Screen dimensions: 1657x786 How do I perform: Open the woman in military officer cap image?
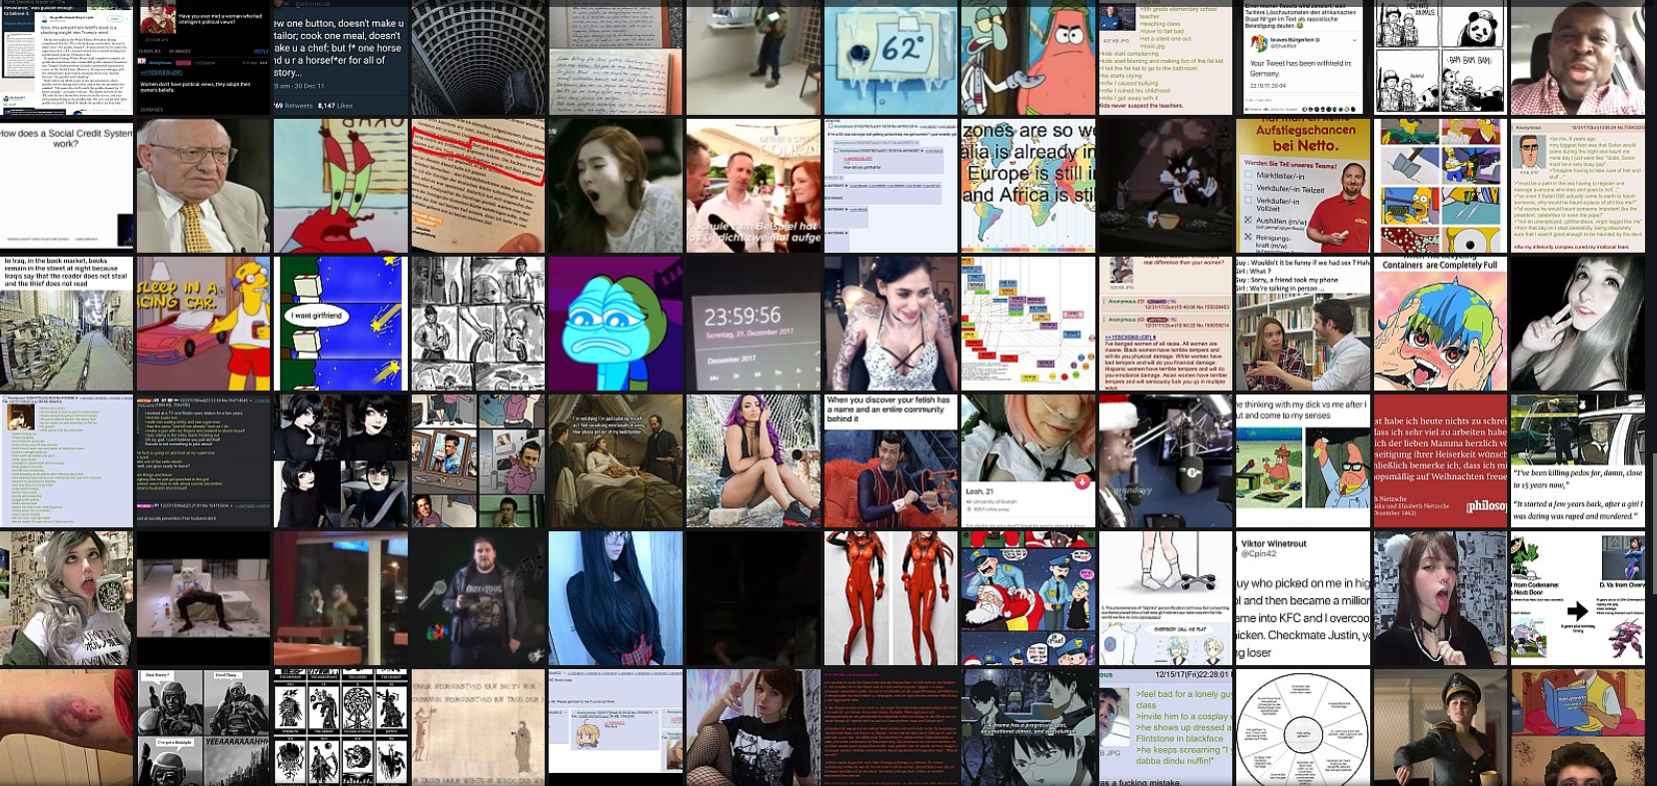tap(1440, 727)
